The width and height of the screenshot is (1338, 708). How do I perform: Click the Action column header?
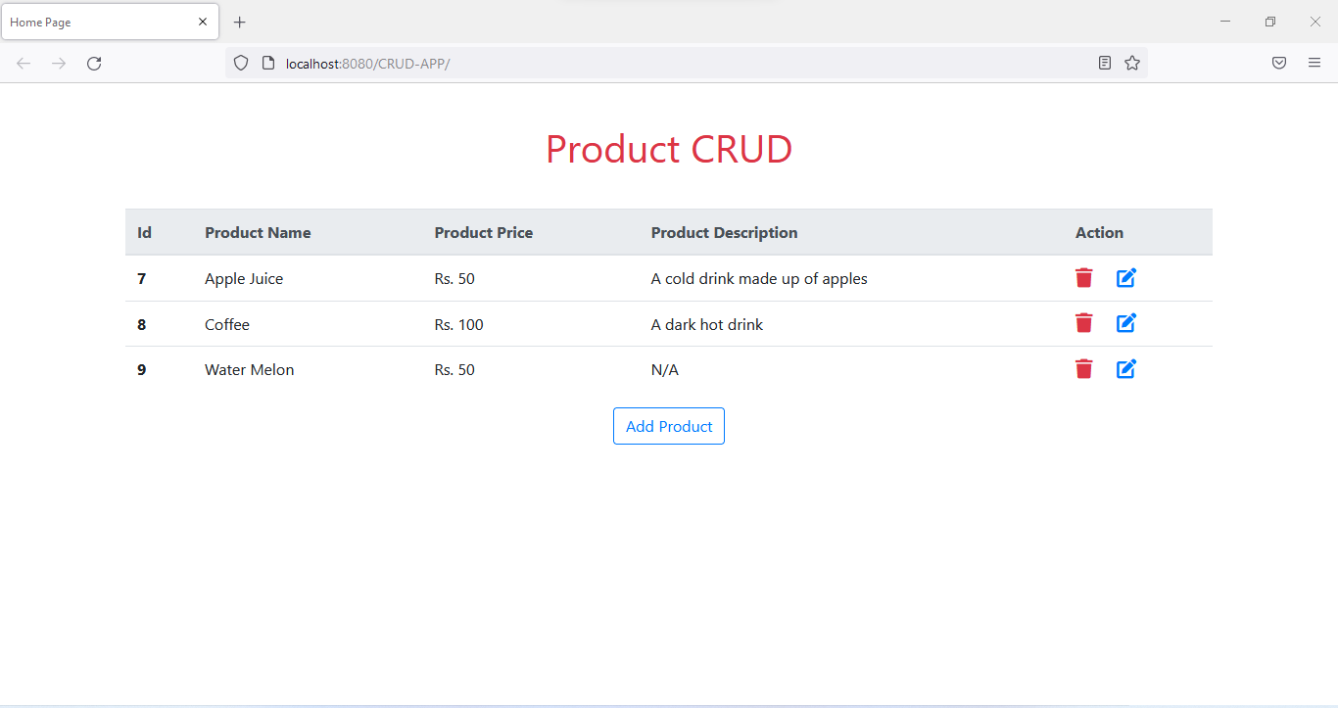(1099, 233)
